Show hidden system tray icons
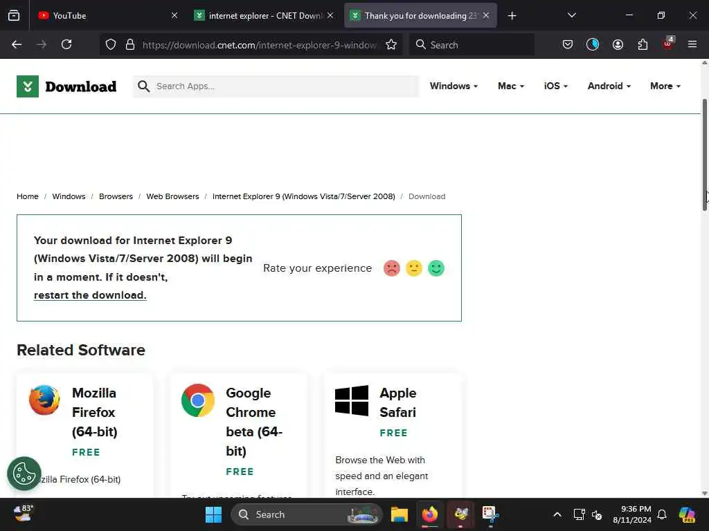This screenshot has width=709, height=531. point(557,514)
